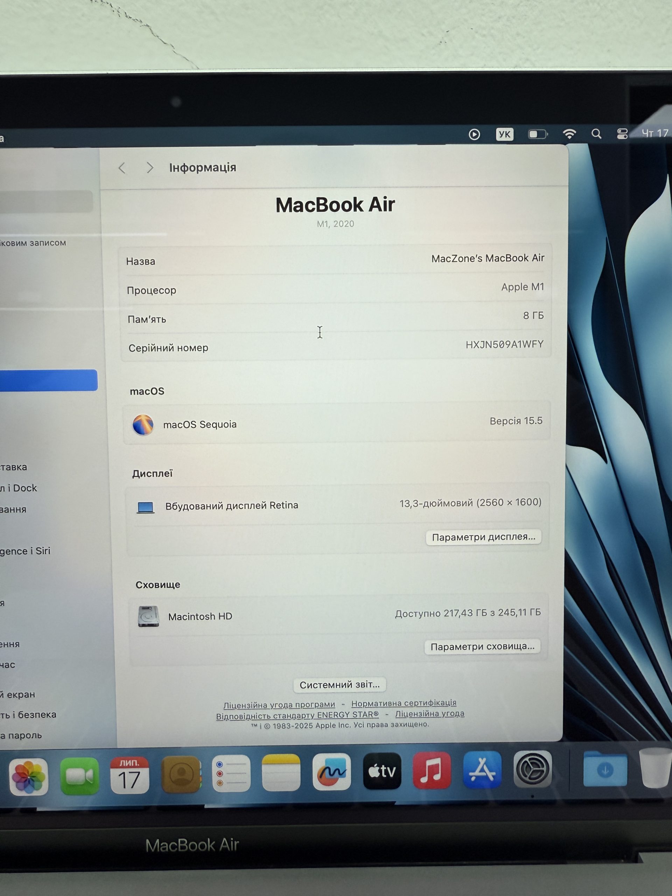Select highlighted blue sidebar item
Image resolution: width=672 pixels, height=896 pixels.
click(x=49, y=380)
